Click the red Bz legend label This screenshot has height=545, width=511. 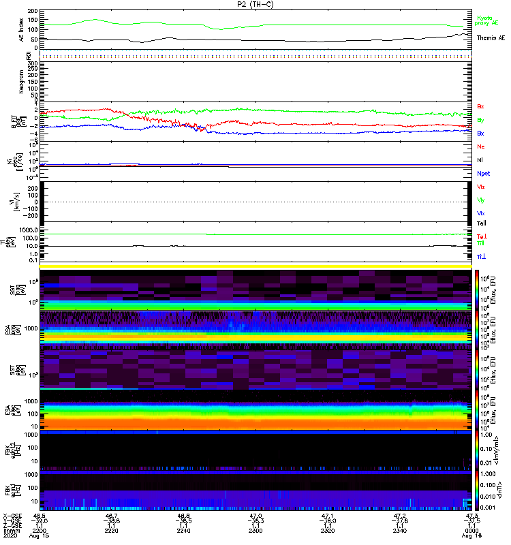pyautogui.click(x=481, y=106)
